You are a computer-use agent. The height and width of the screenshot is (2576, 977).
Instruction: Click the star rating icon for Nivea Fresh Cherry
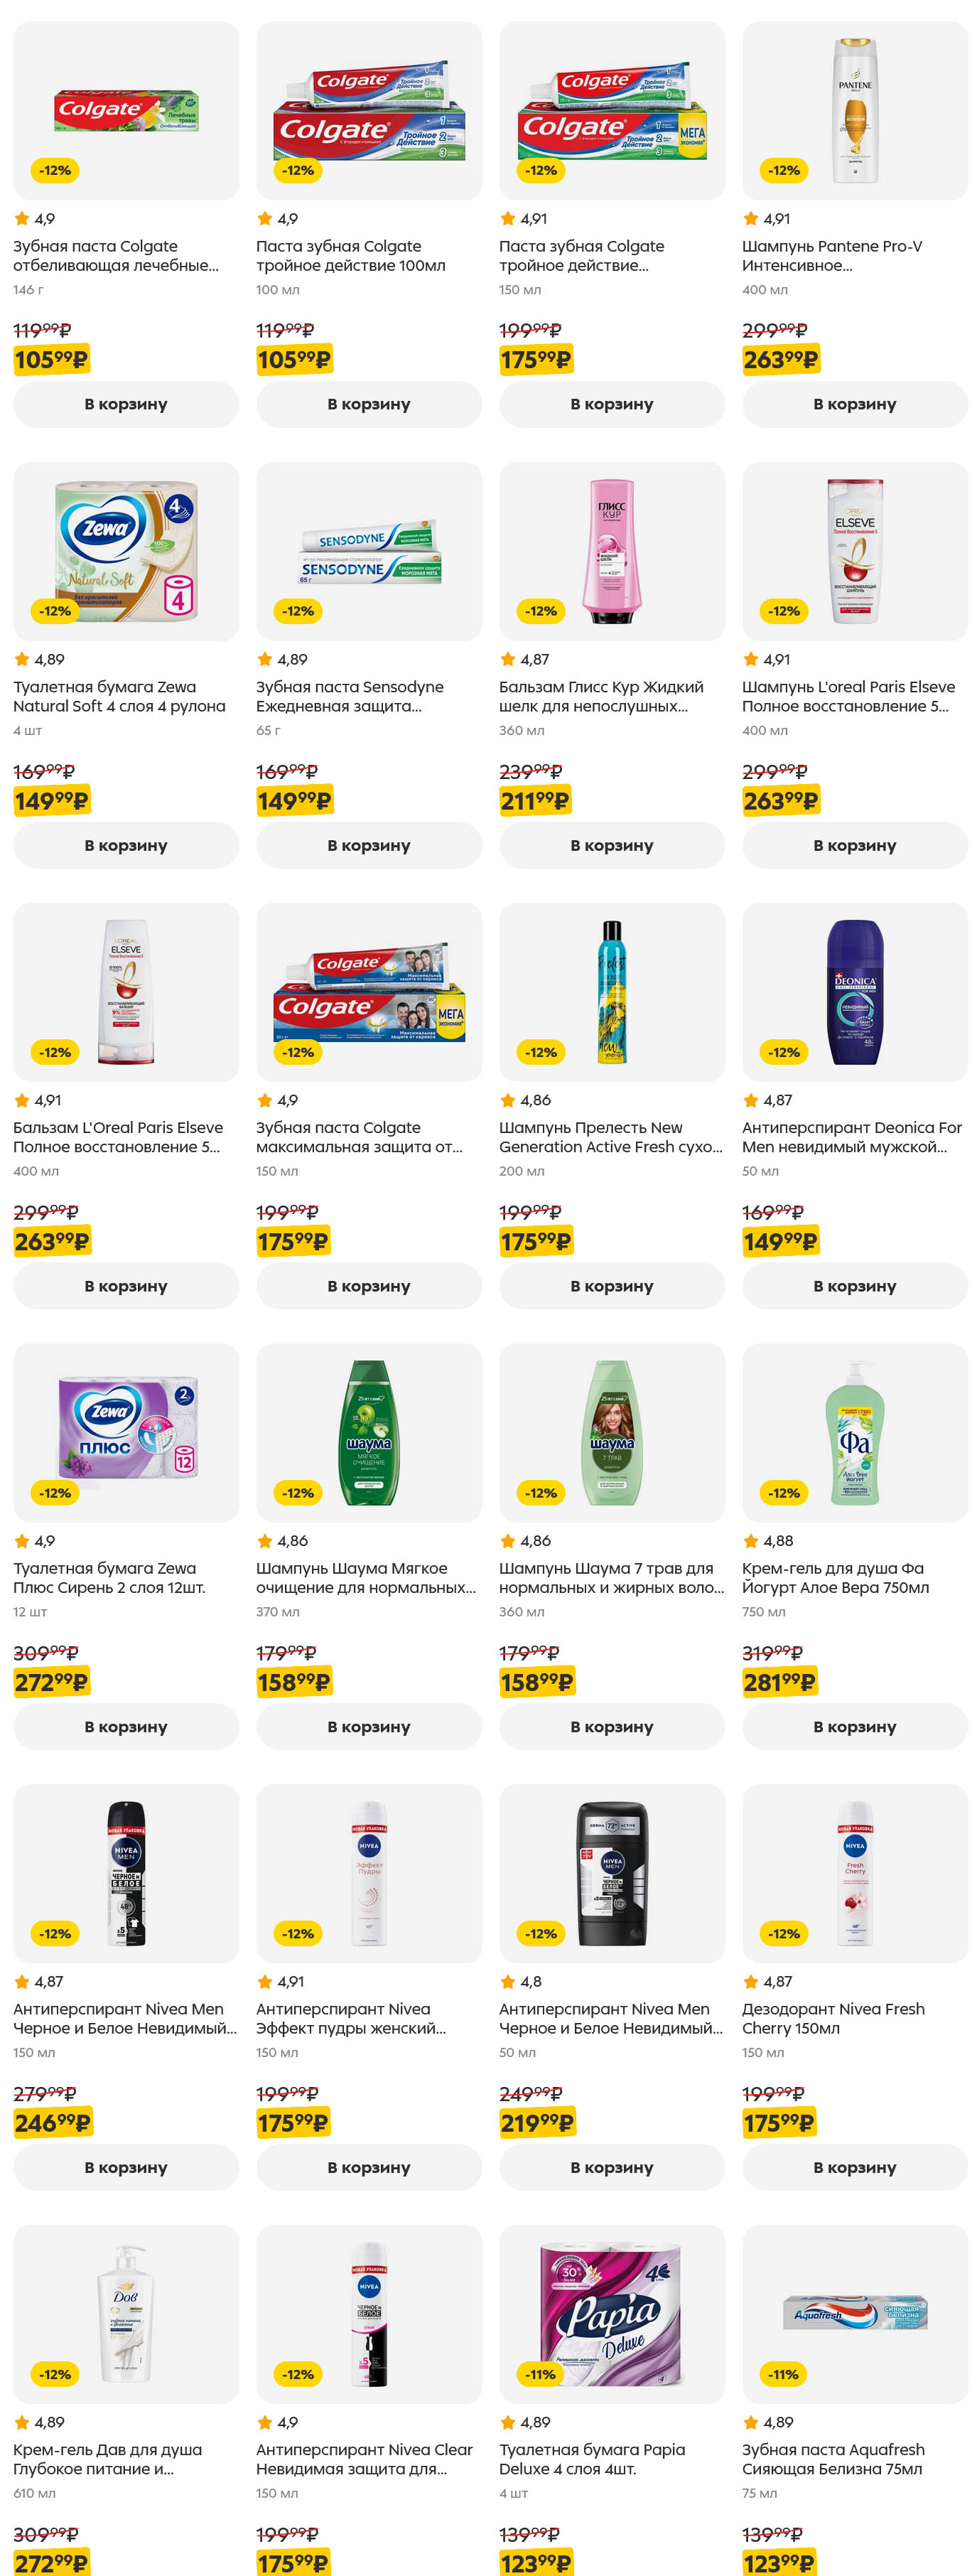[x=750, y=1981]
